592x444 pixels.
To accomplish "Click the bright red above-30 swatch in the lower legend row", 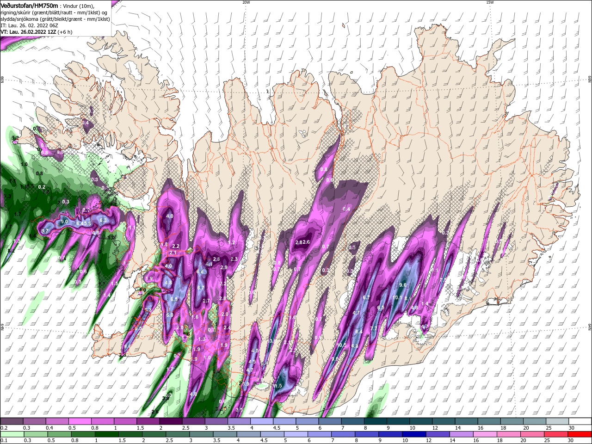I will point(580,434).
